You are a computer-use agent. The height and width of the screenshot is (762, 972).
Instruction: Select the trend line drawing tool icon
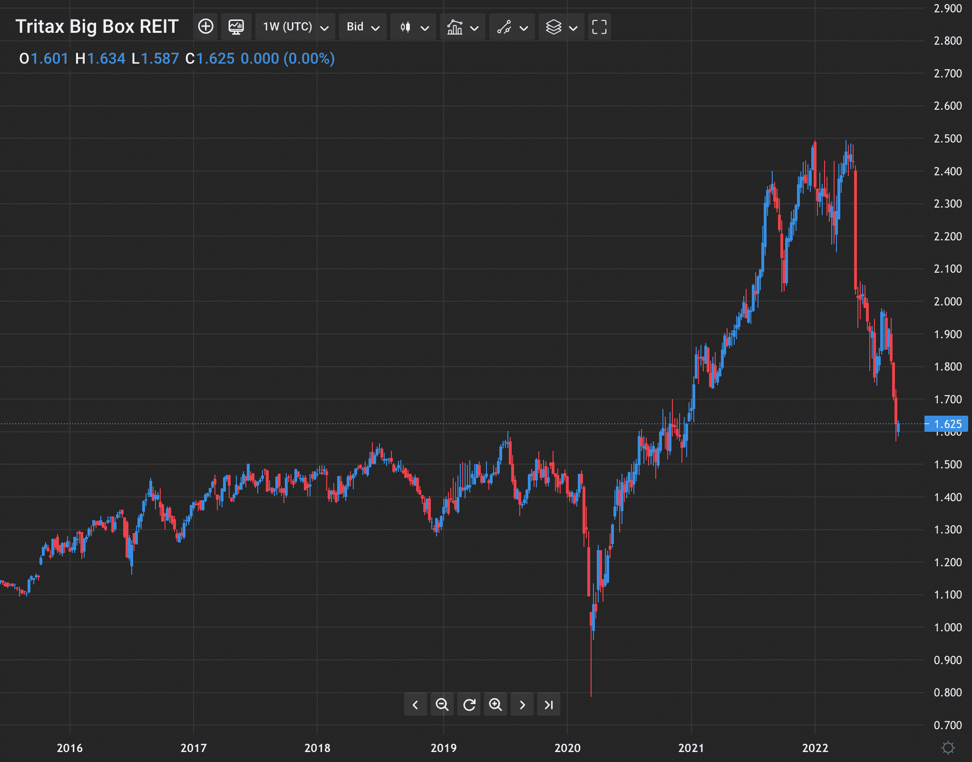click(x=504, y=27)
